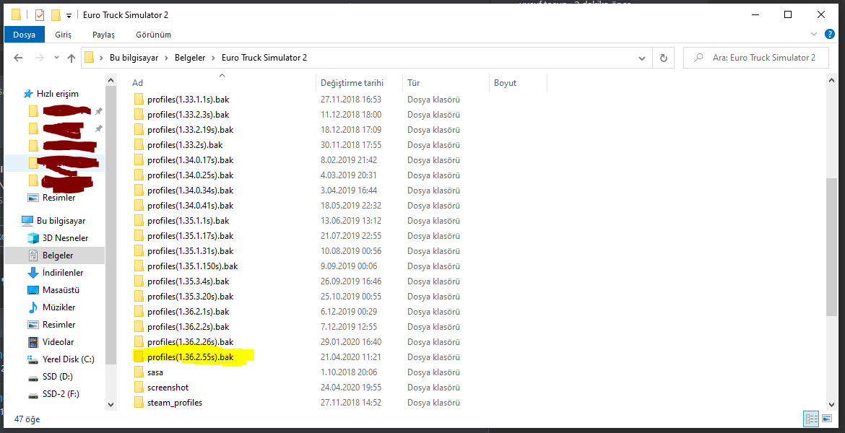The width and height of the screenshot is (845, 433).
Task: Click folder icon of profiles(1.36.2.26s).bak
Action: pos(139,341)
